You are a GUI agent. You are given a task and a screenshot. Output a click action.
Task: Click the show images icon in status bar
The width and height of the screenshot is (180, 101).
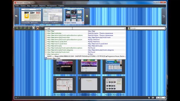pos(152,98)
